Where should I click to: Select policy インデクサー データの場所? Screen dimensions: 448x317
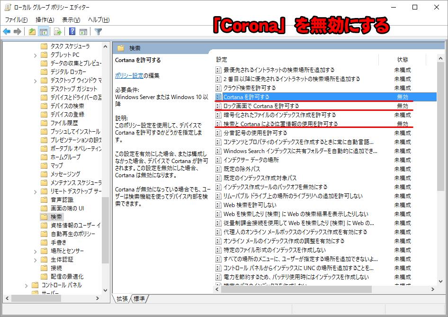pos(251,160)
